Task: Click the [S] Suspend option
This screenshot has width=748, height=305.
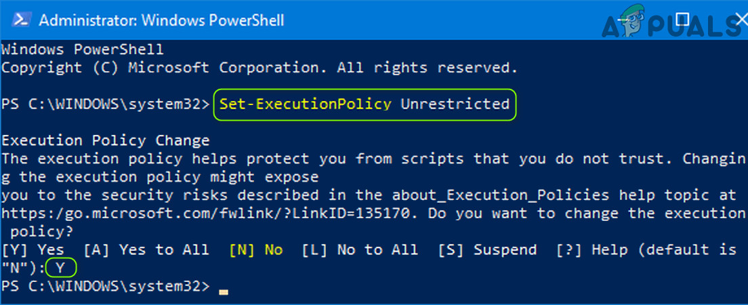Action: click(488, 250)
